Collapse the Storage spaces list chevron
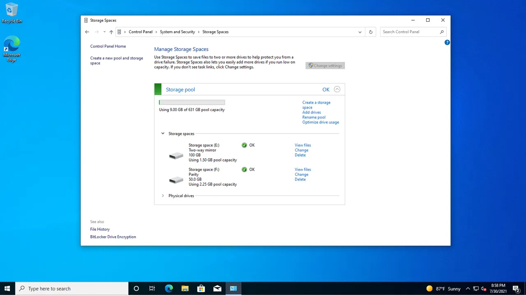Image resolution: width=526 pixels, height=296 pixels. [163, 133]
